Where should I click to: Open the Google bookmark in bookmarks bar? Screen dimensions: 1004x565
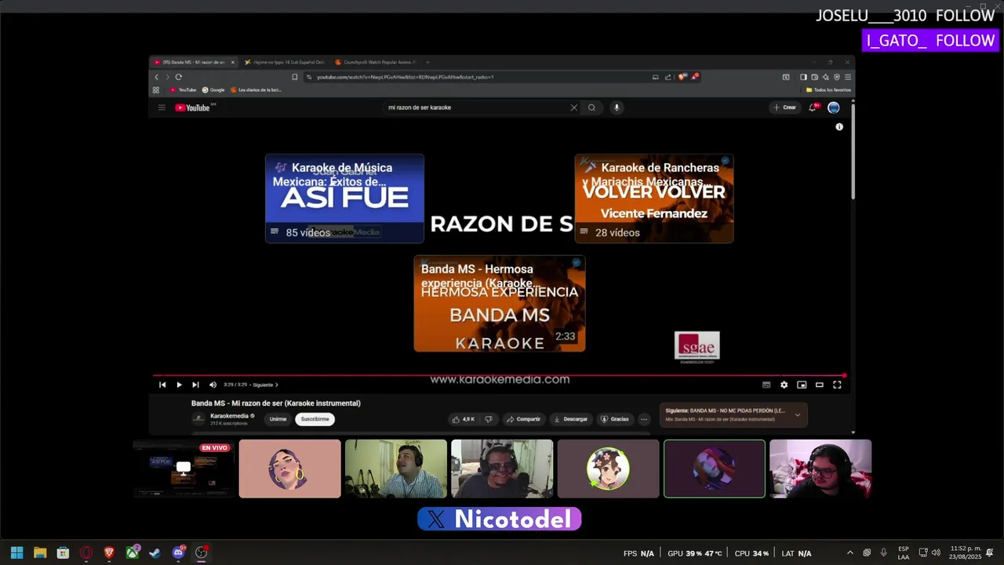point(213,90)
